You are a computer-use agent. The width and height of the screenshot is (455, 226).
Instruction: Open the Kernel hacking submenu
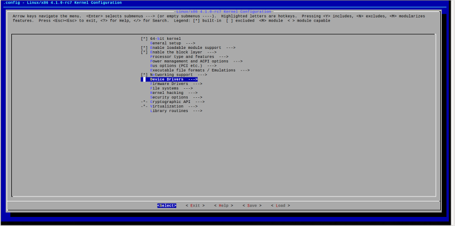[x=174, y=93]
